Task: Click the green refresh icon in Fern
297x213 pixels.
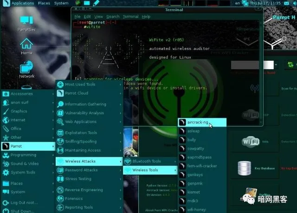Action: (x=291, y=65)
